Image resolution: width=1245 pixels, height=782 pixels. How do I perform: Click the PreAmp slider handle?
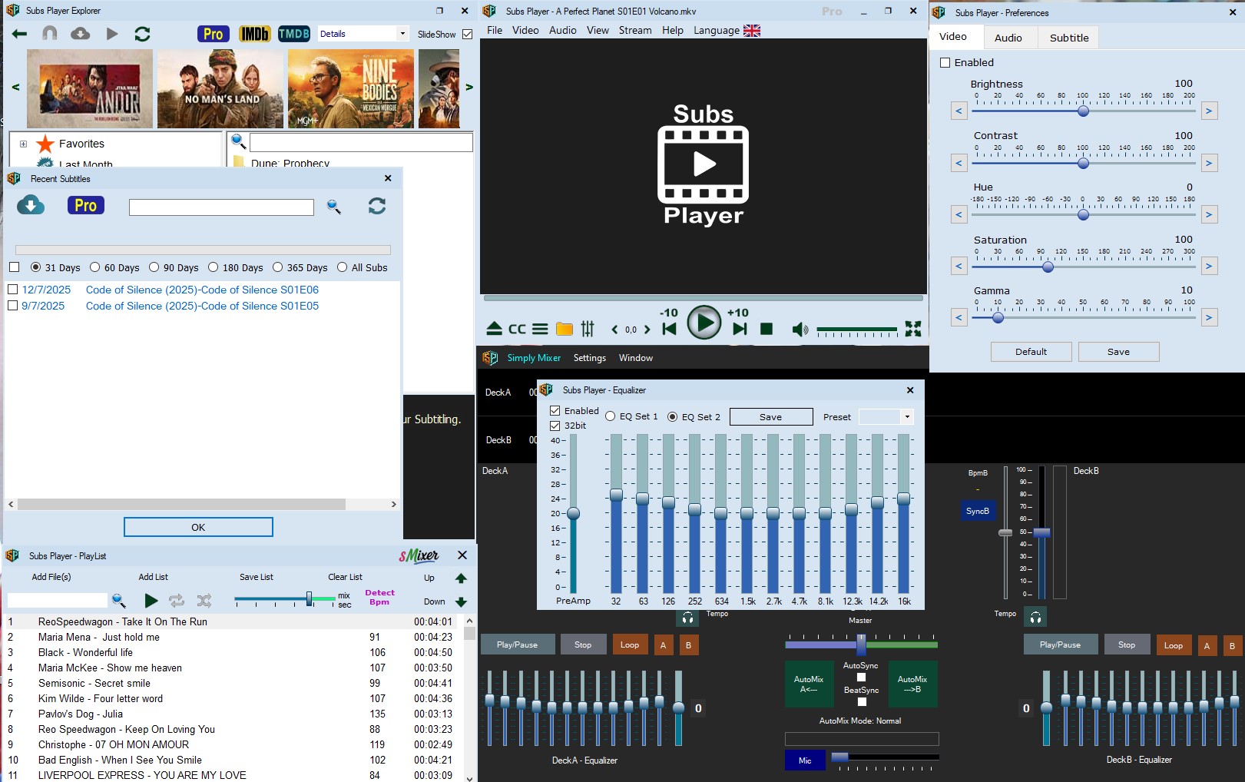point(573,513)
